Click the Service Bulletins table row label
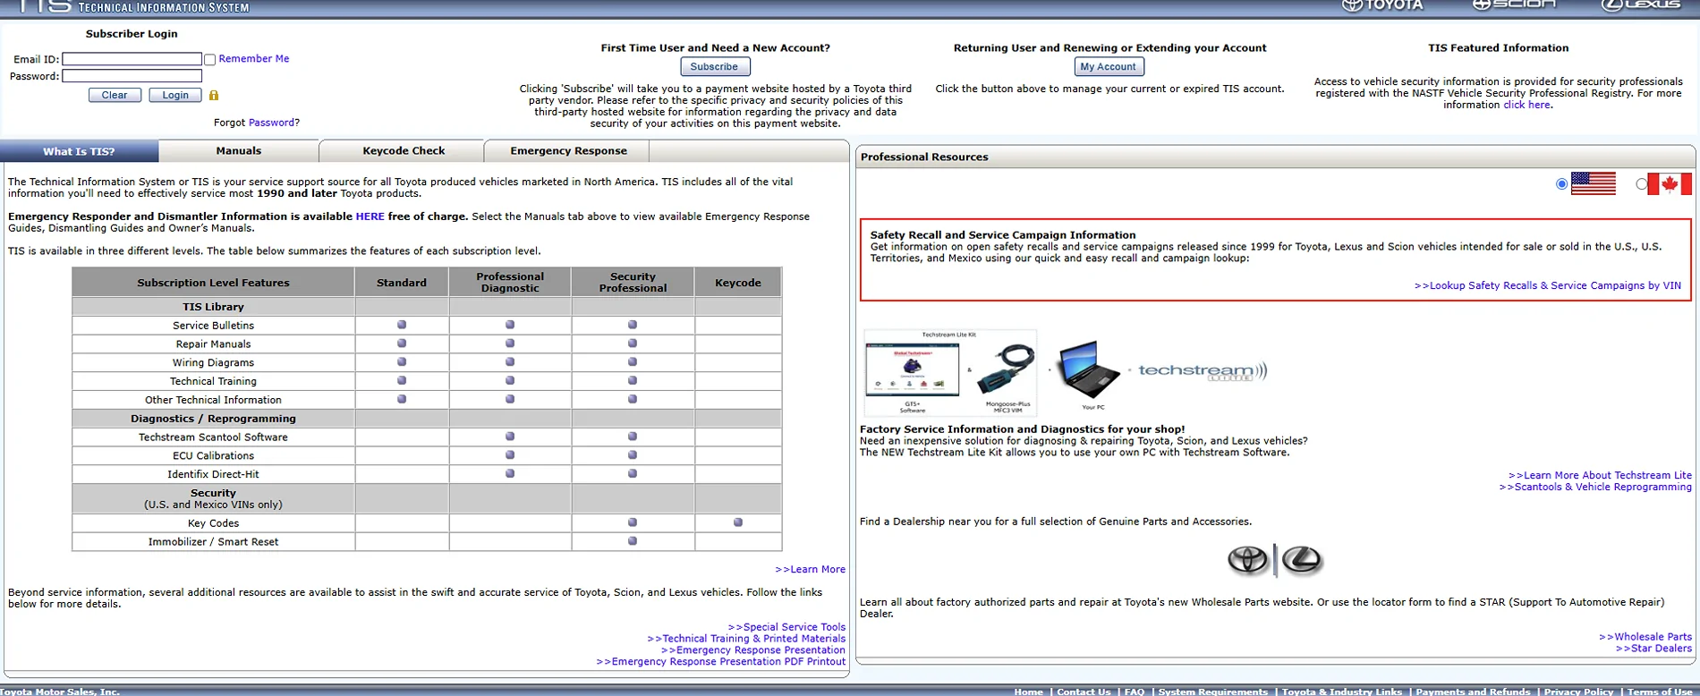The image size is (1700, 696). pos(213,326)
